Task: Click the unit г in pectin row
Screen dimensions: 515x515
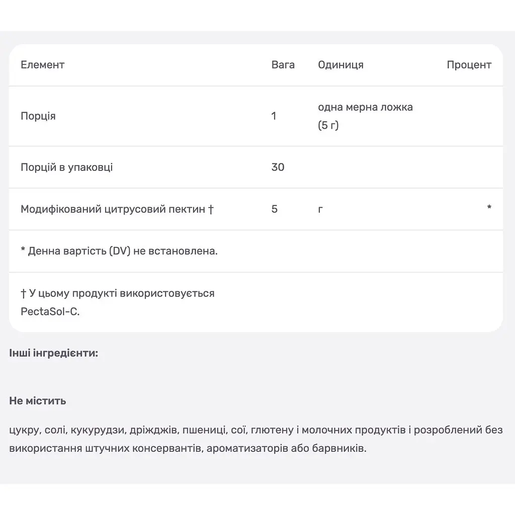Action: pos(320,209)
